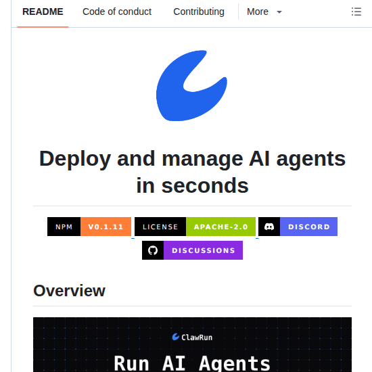Click the 'Deploy and manage AI agents' heading
372x372 pixels.
[192, 158]
